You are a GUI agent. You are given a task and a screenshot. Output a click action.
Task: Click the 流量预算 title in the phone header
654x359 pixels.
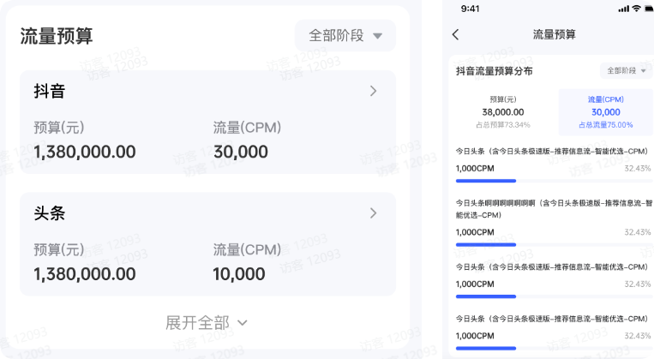tap(554, 34)
